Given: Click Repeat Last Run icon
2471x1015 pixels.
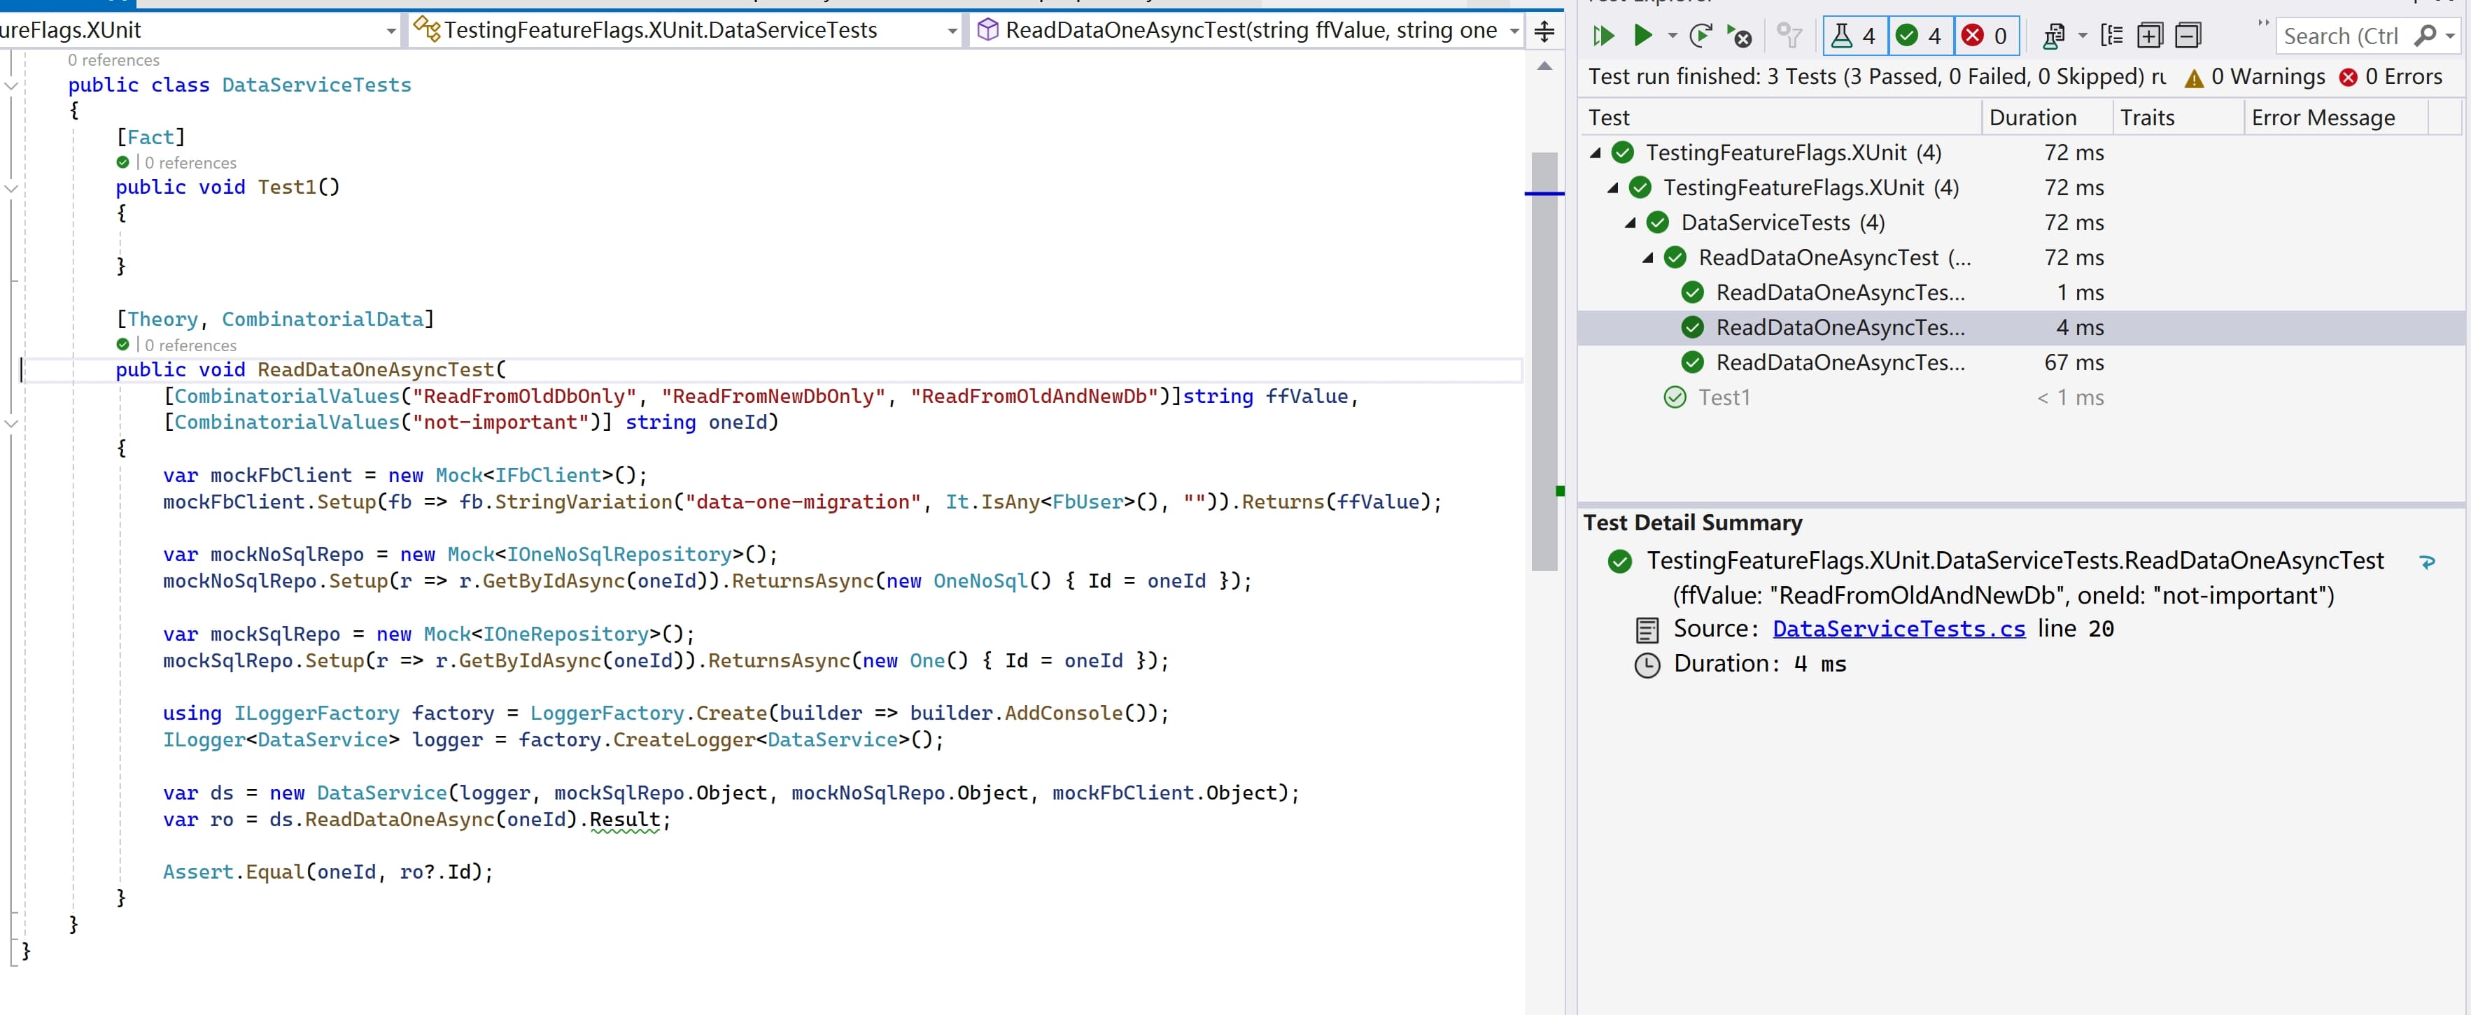Looking at the screenshot, I should click(x=1700, y=36).
